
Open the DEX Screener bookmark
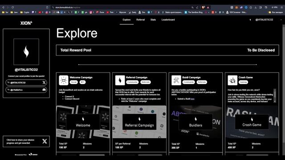point(236,12)
